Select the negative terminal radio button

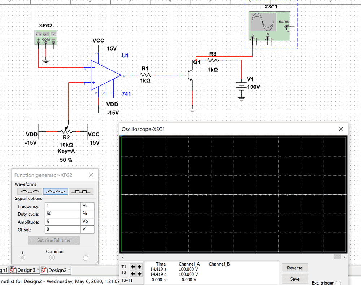(86, 258)
